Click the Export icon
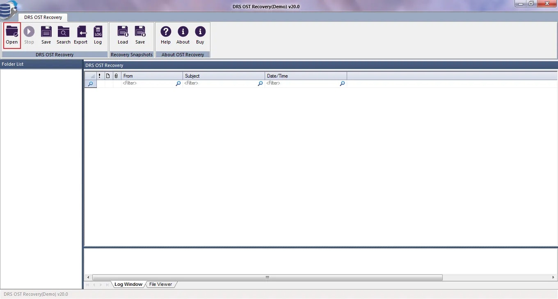The height and width of the screenshot is (299, 558). point(81,35)
